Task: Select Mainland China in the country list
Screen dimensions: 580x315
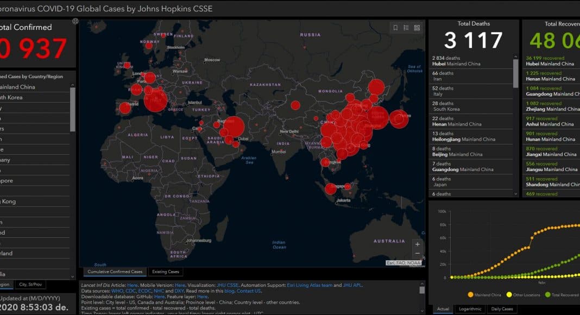Action: pos(35,87)
